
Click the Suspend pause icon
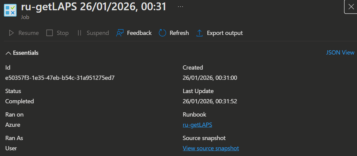(x=80, y=33)
